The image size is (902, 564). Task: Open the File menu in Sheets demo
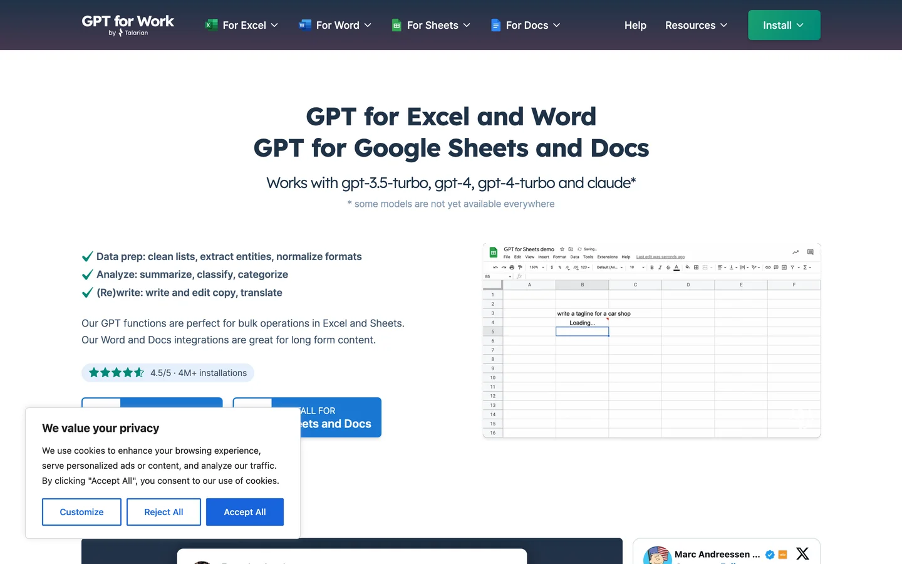[x=507, y=257]
